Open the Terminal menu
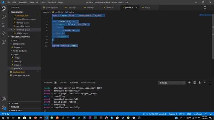Screen dimensions: 214x120 click(52, 2)
